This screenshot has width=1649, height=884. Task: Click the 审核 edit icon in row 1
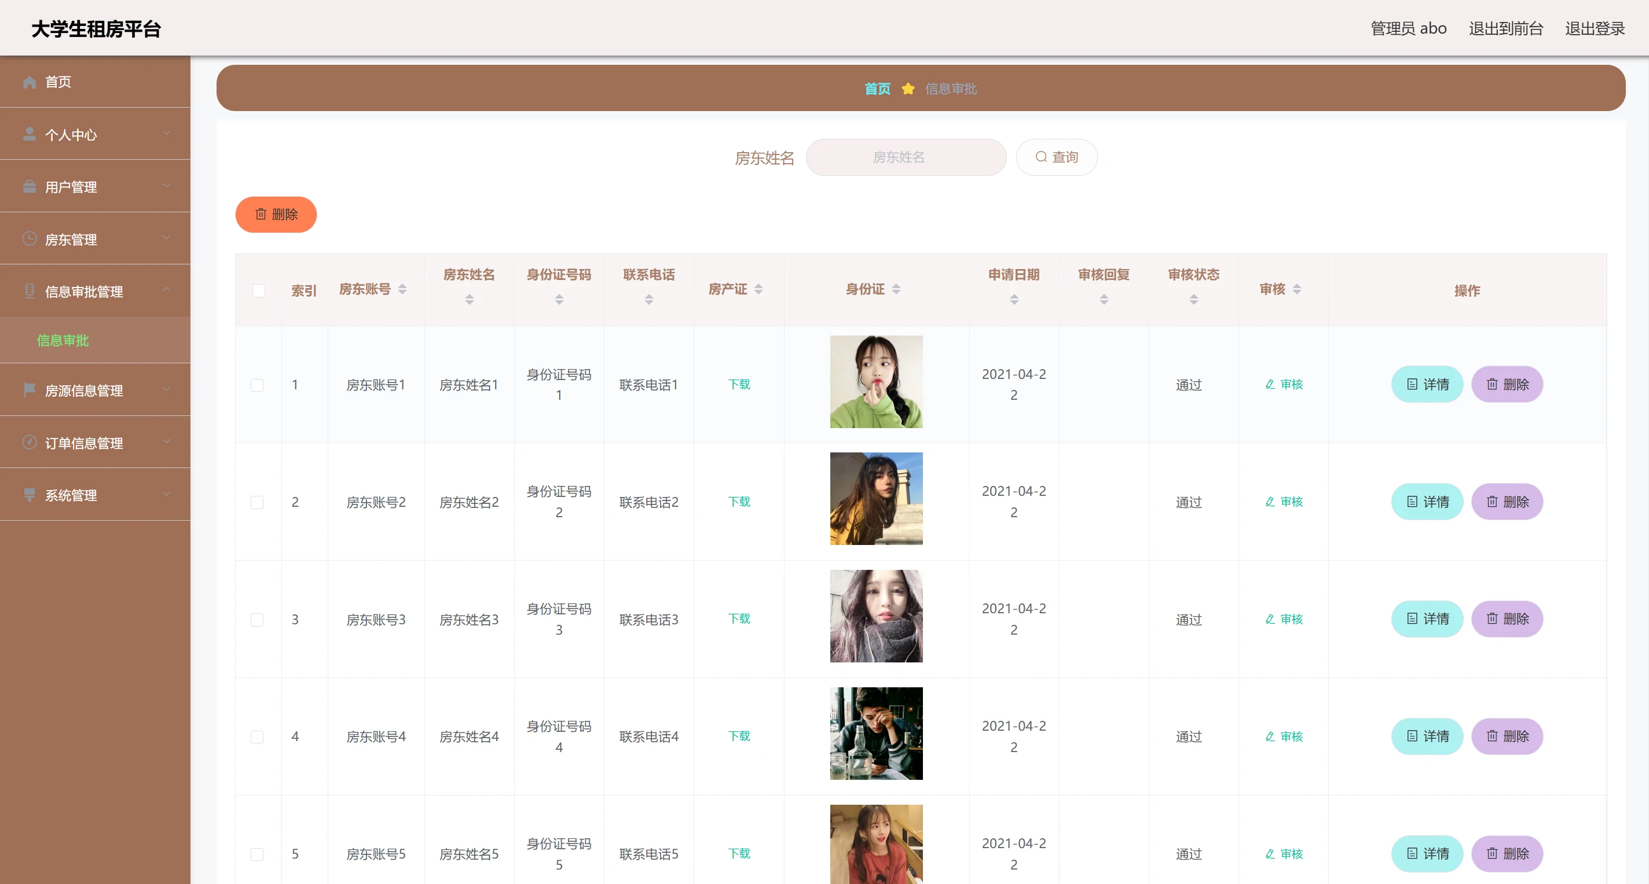[1270, 384]
